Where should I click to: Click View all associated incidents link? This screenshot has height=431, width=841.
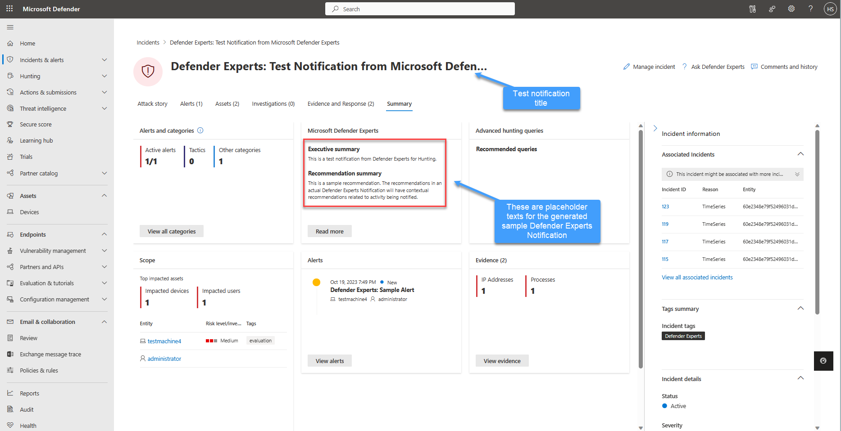coord(697,277)
